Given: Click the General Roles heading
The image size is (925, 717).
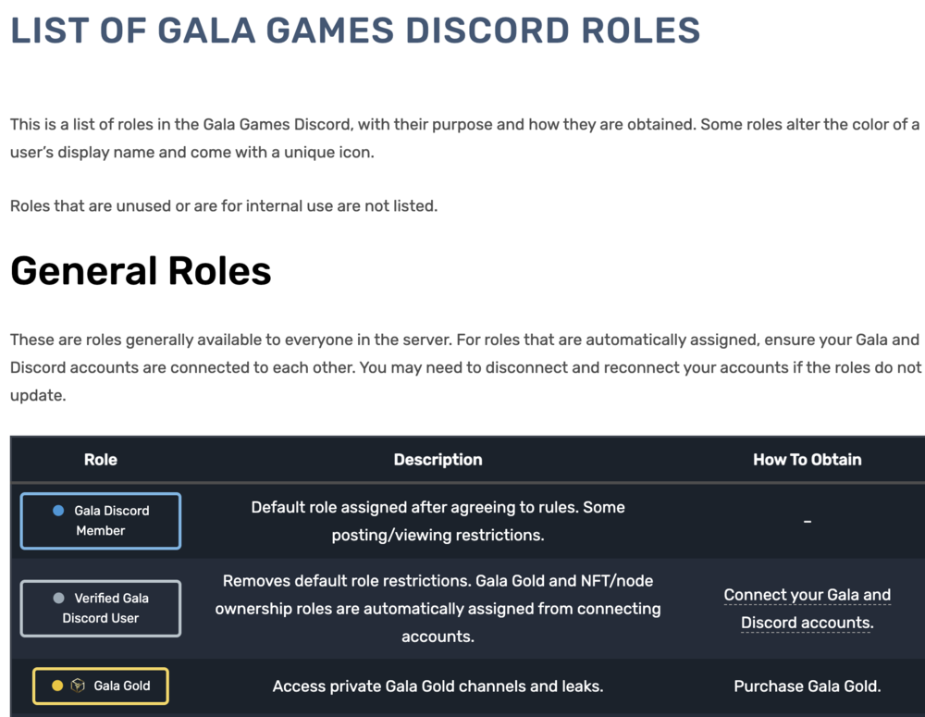Looking at the screenshot, I should [141, 271].
